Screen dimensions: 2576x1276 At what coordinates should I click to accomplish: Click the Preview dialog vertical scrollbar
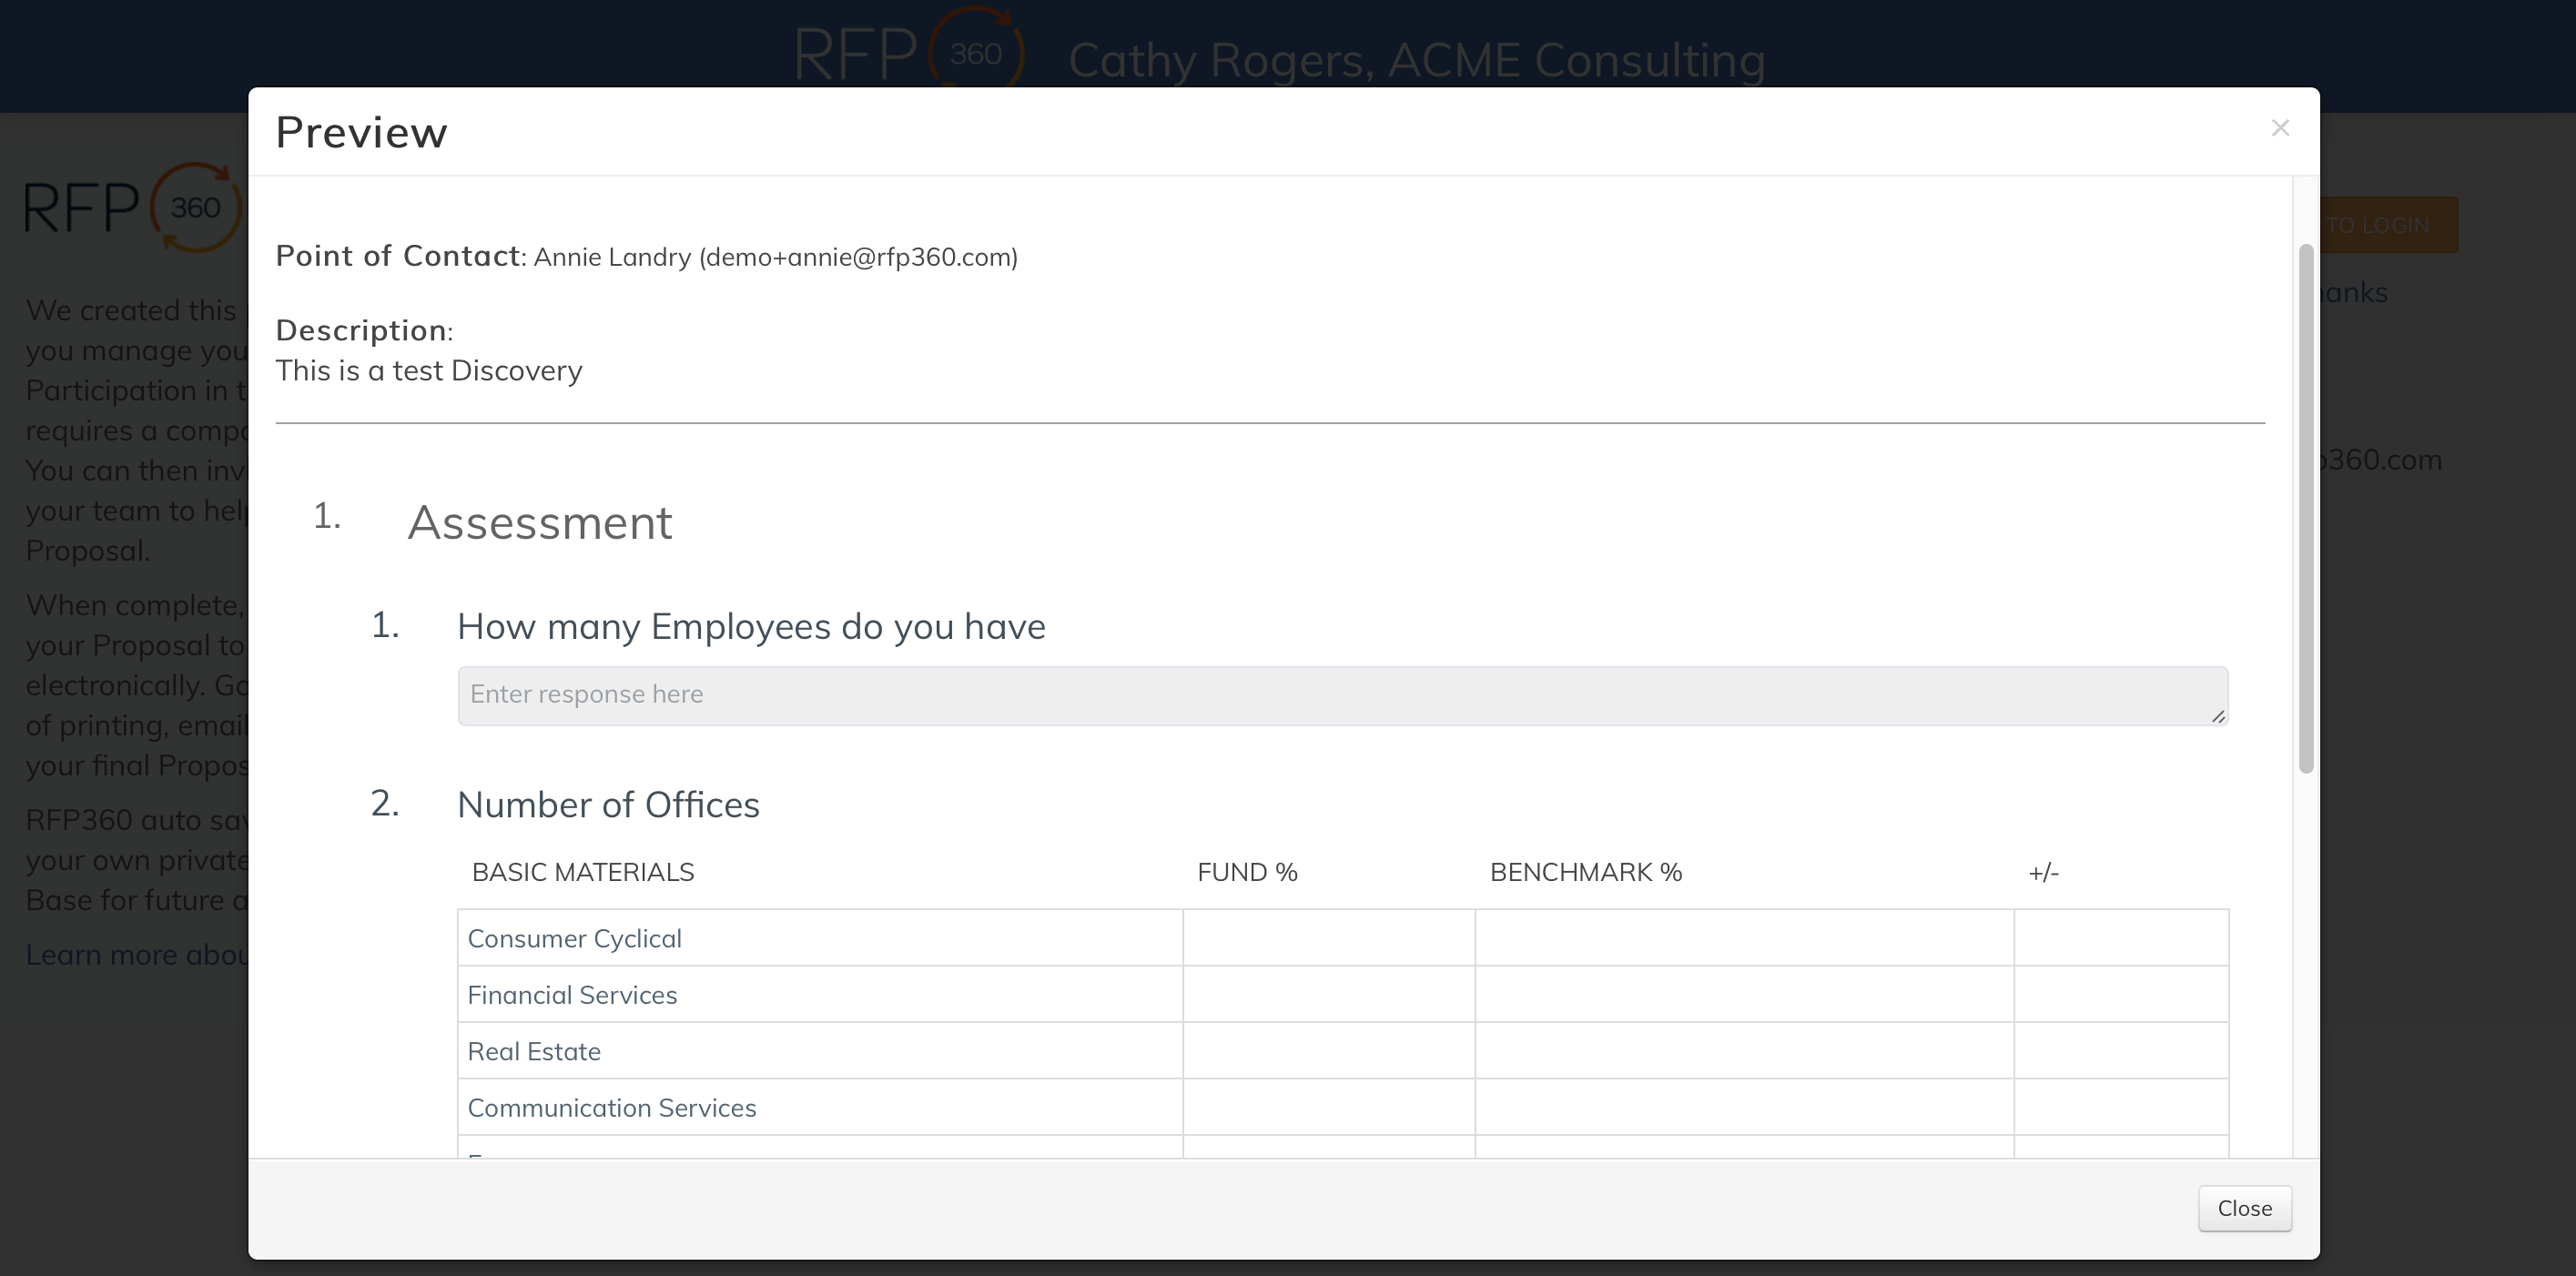click(x=2305, y=508)
